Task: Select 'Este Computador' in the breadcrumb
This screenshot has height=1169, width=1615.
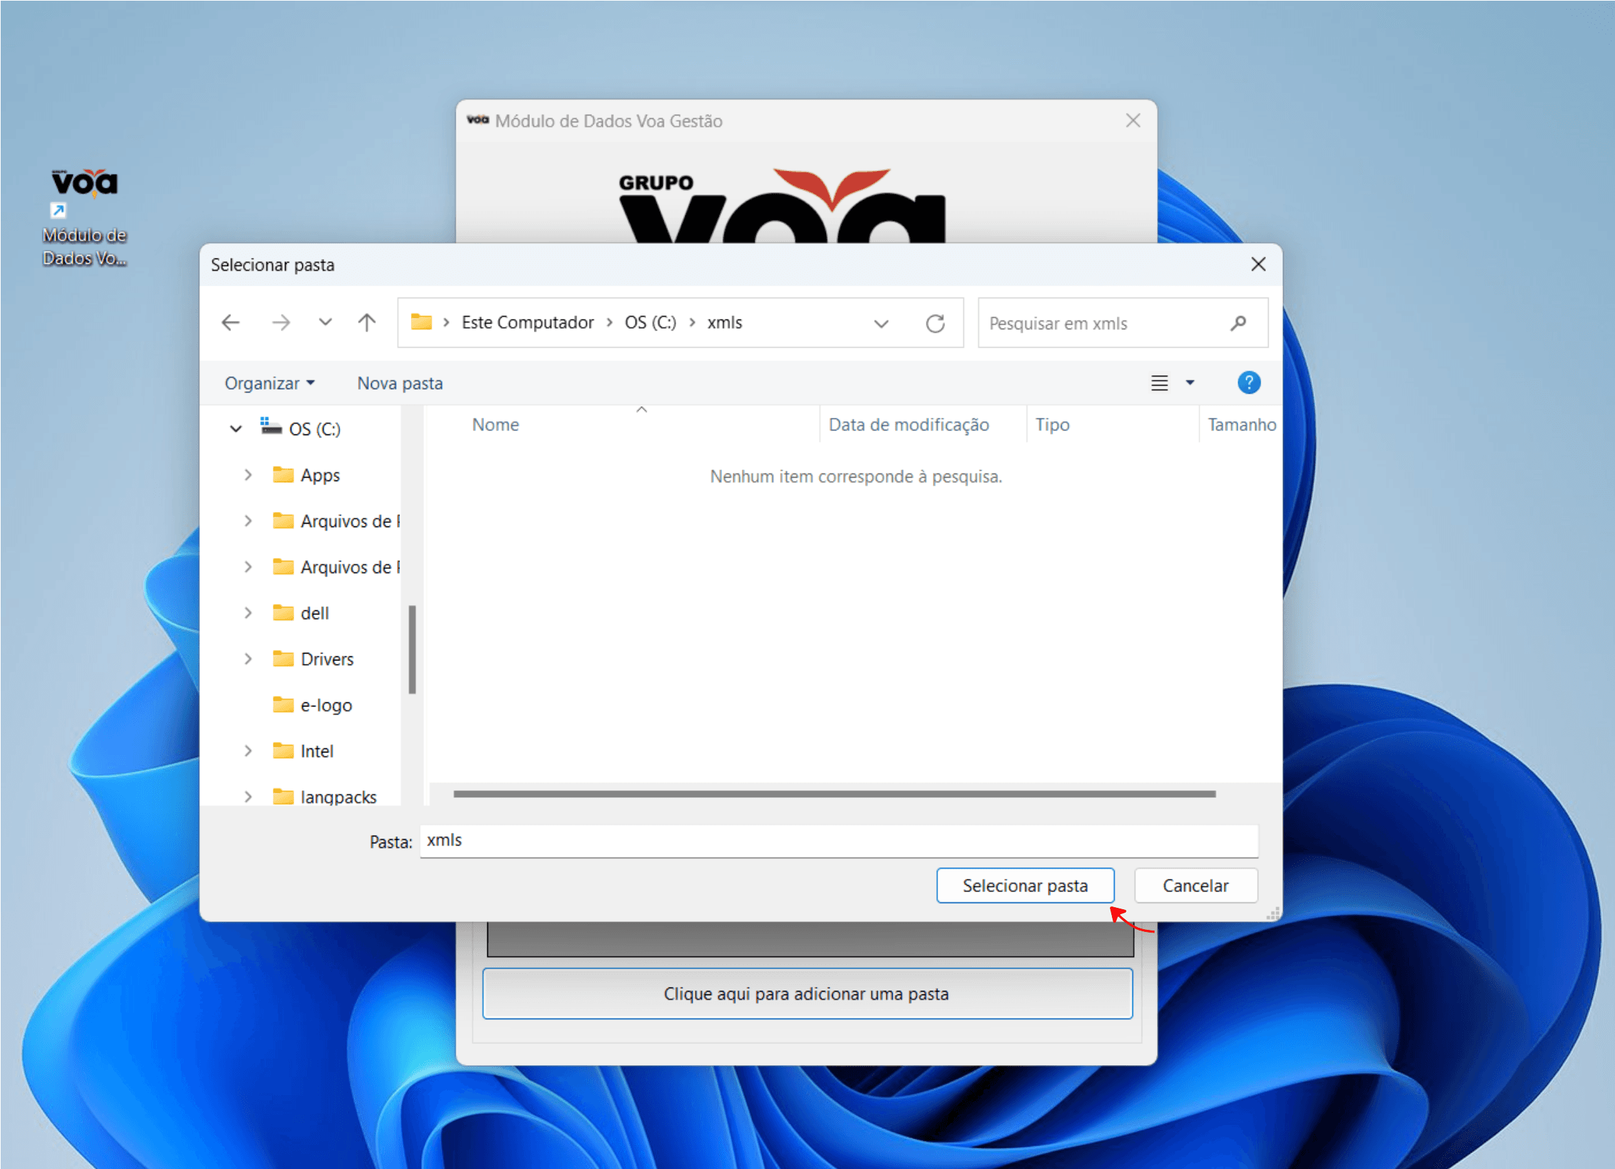Action: point(527,322)
